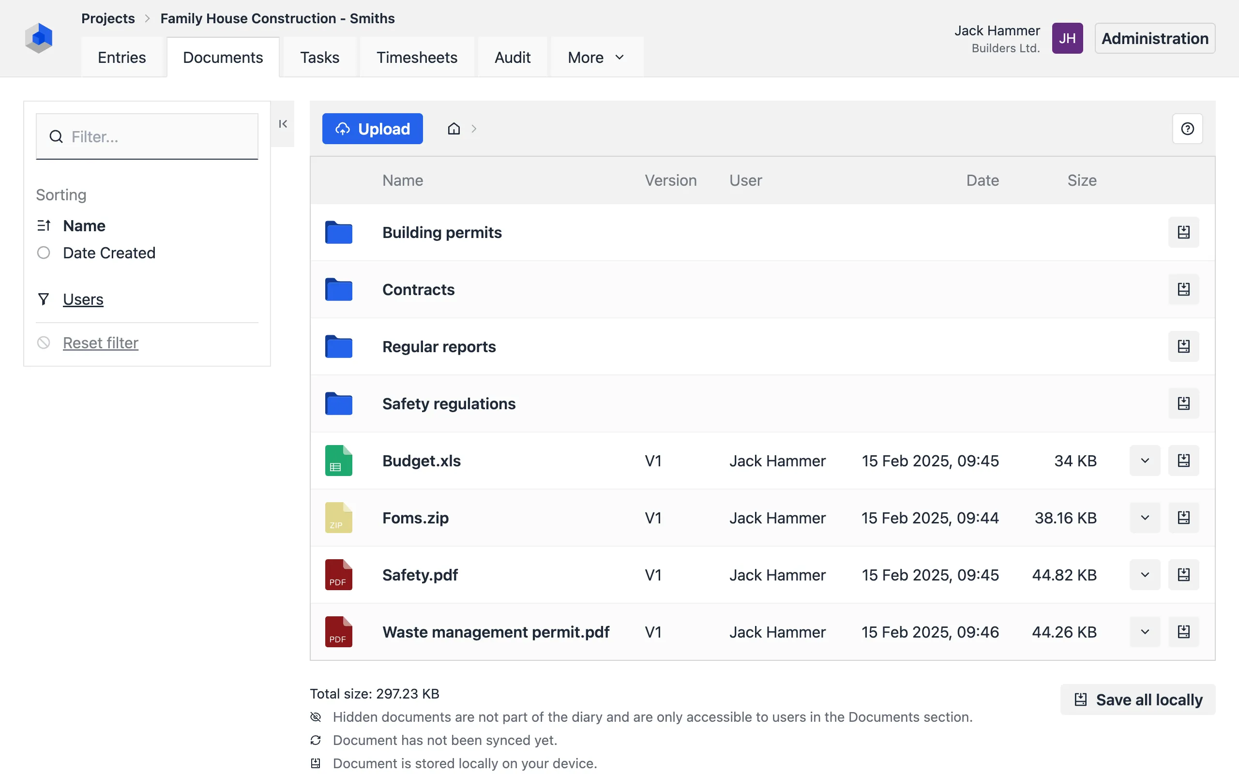This screenshot has height=774, width=1239.
Task: Expand options for Safety.pdf
Action: click(1145, 575)
